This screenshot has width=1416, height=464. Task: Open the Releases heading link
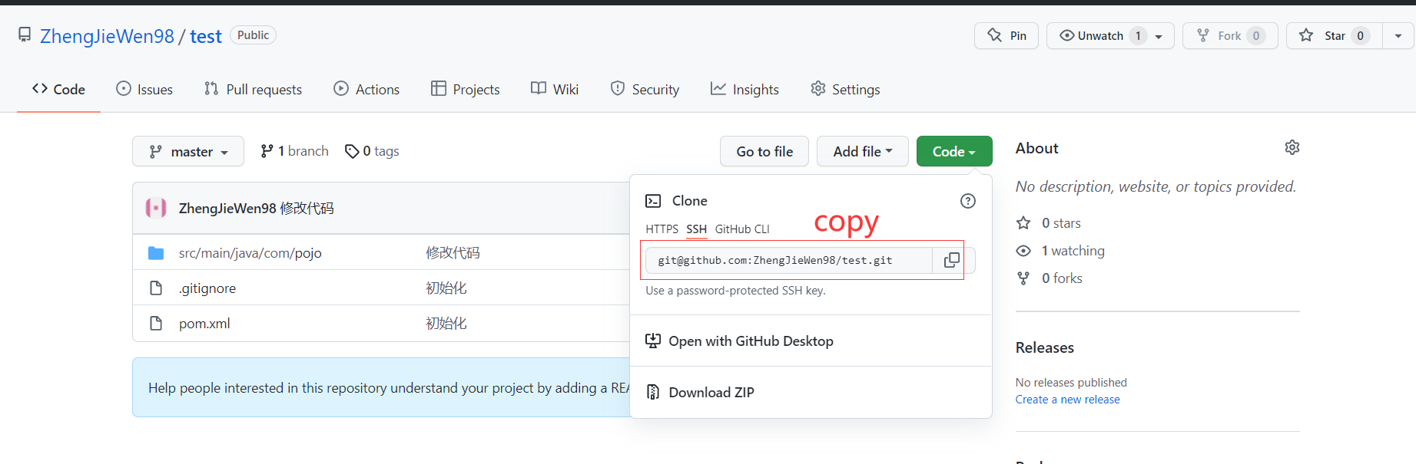coord(1045,347)
